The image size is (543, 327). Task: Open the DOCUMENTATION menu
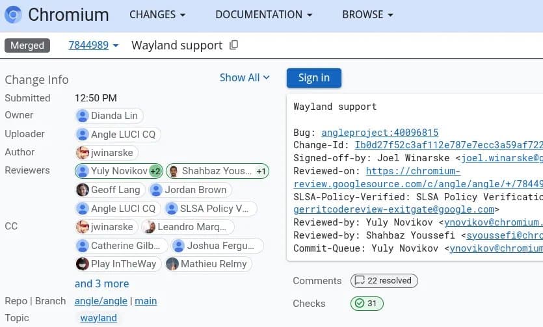(264, 14)
